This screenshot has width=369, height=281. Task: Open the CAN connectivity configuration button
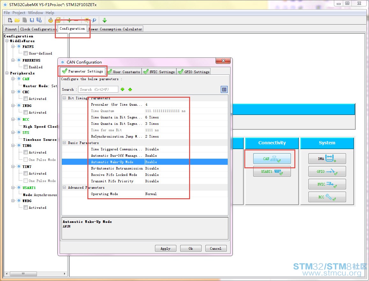272,158
